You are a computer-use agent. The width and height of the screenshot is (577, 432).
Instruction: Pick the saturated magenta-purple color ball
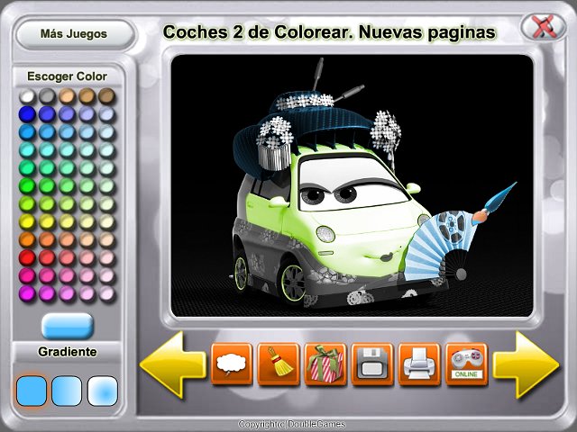point(27,294)
